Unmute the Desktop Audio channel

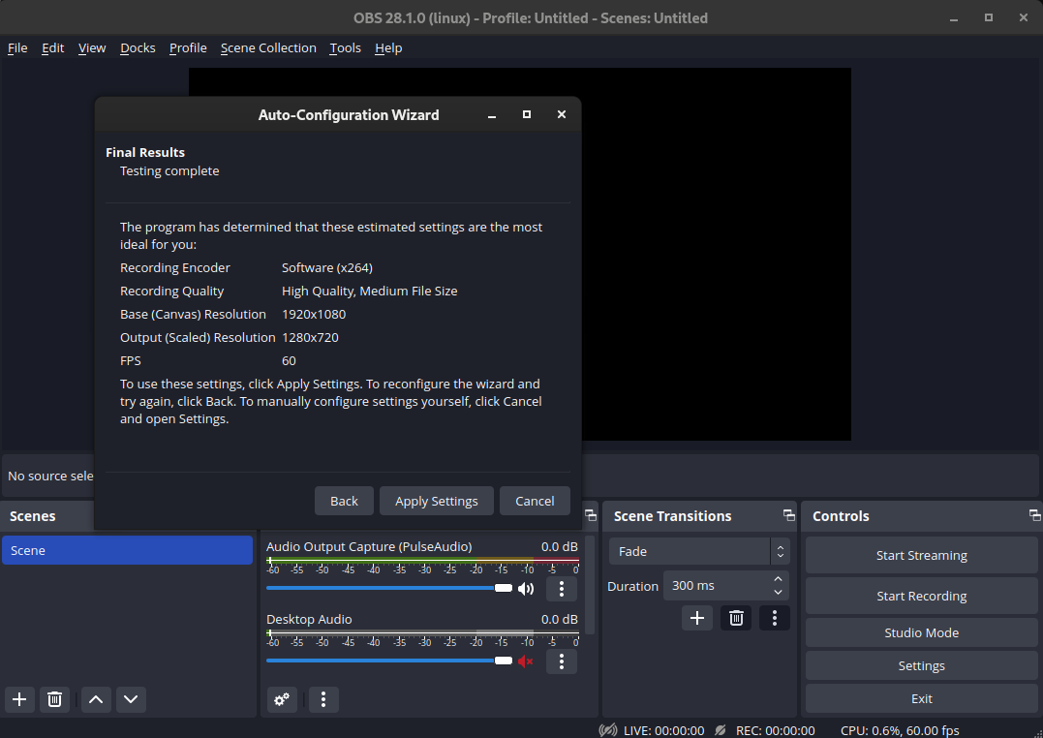(526, 661)
